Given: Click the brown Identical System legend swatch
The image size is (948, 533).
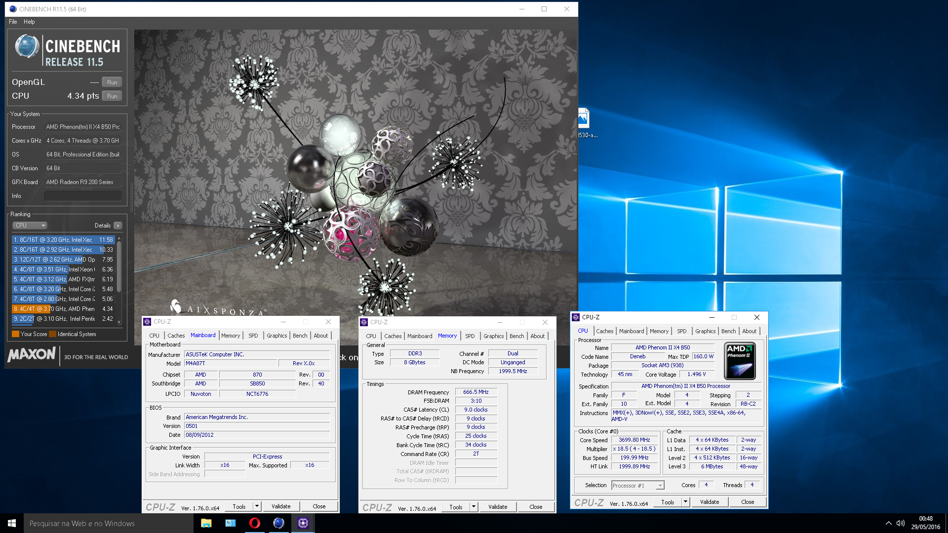Looking at the screenshot, I should [x=52, y=334].
